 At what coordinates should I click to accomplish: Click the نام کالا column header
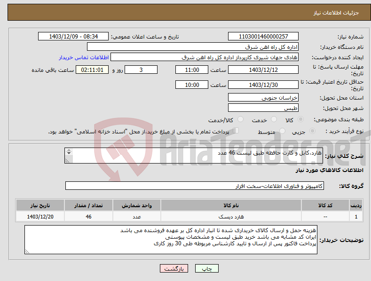click(x=231, y=205)
